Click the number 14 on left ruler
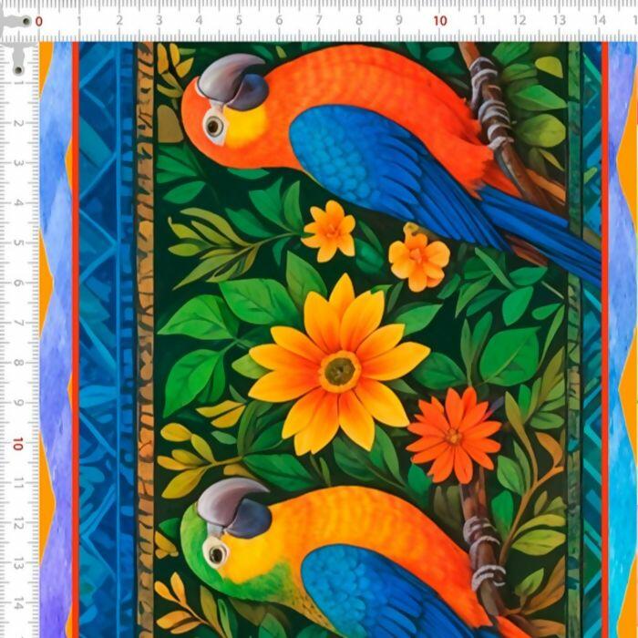The width and height of the screenshot is (638, 638). (x=18, y=603)
